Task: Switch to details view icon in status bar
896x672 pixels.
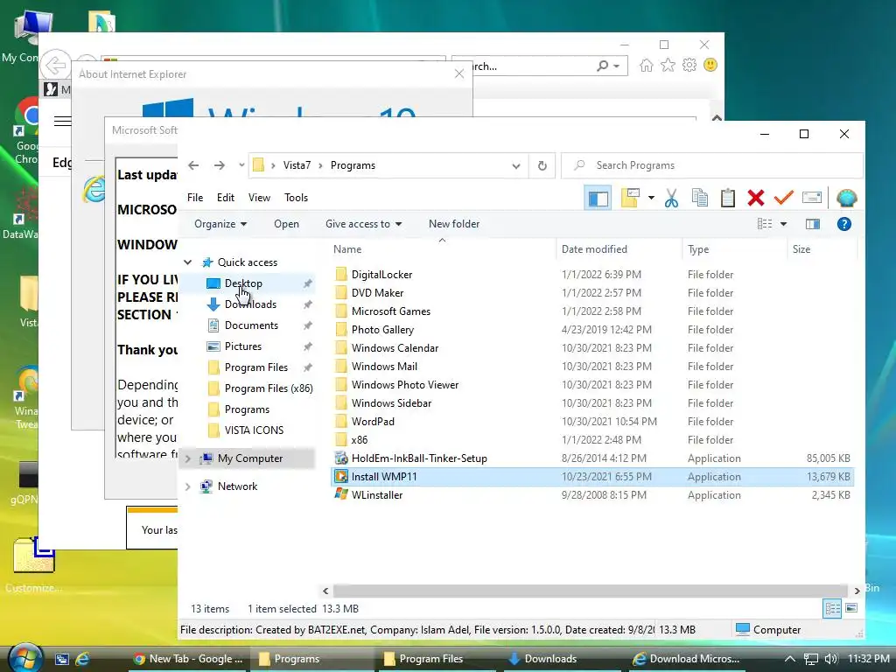Action: [x=832, y=609]
